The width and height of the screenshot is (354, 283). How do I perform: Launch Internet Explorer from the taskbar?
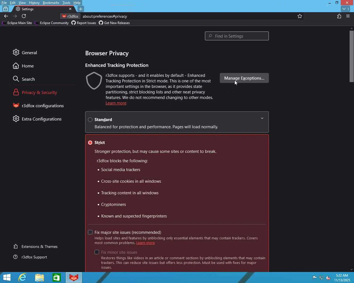22,277
